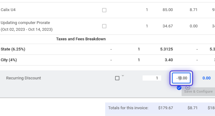
Task: Click the Calix U4 item name
Action: coord(8,10)
